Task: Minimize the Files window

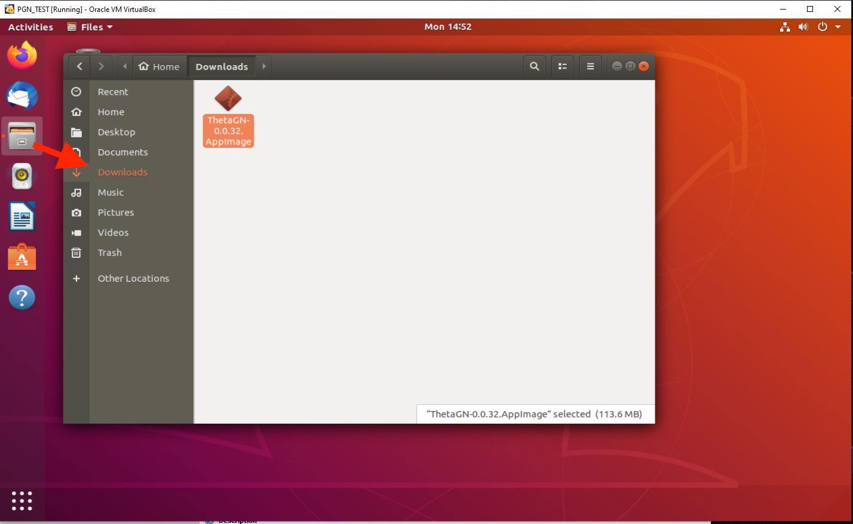Action: [x=617, y=66]
